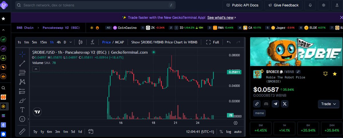Open the indicators fx menu

point(93,42)
